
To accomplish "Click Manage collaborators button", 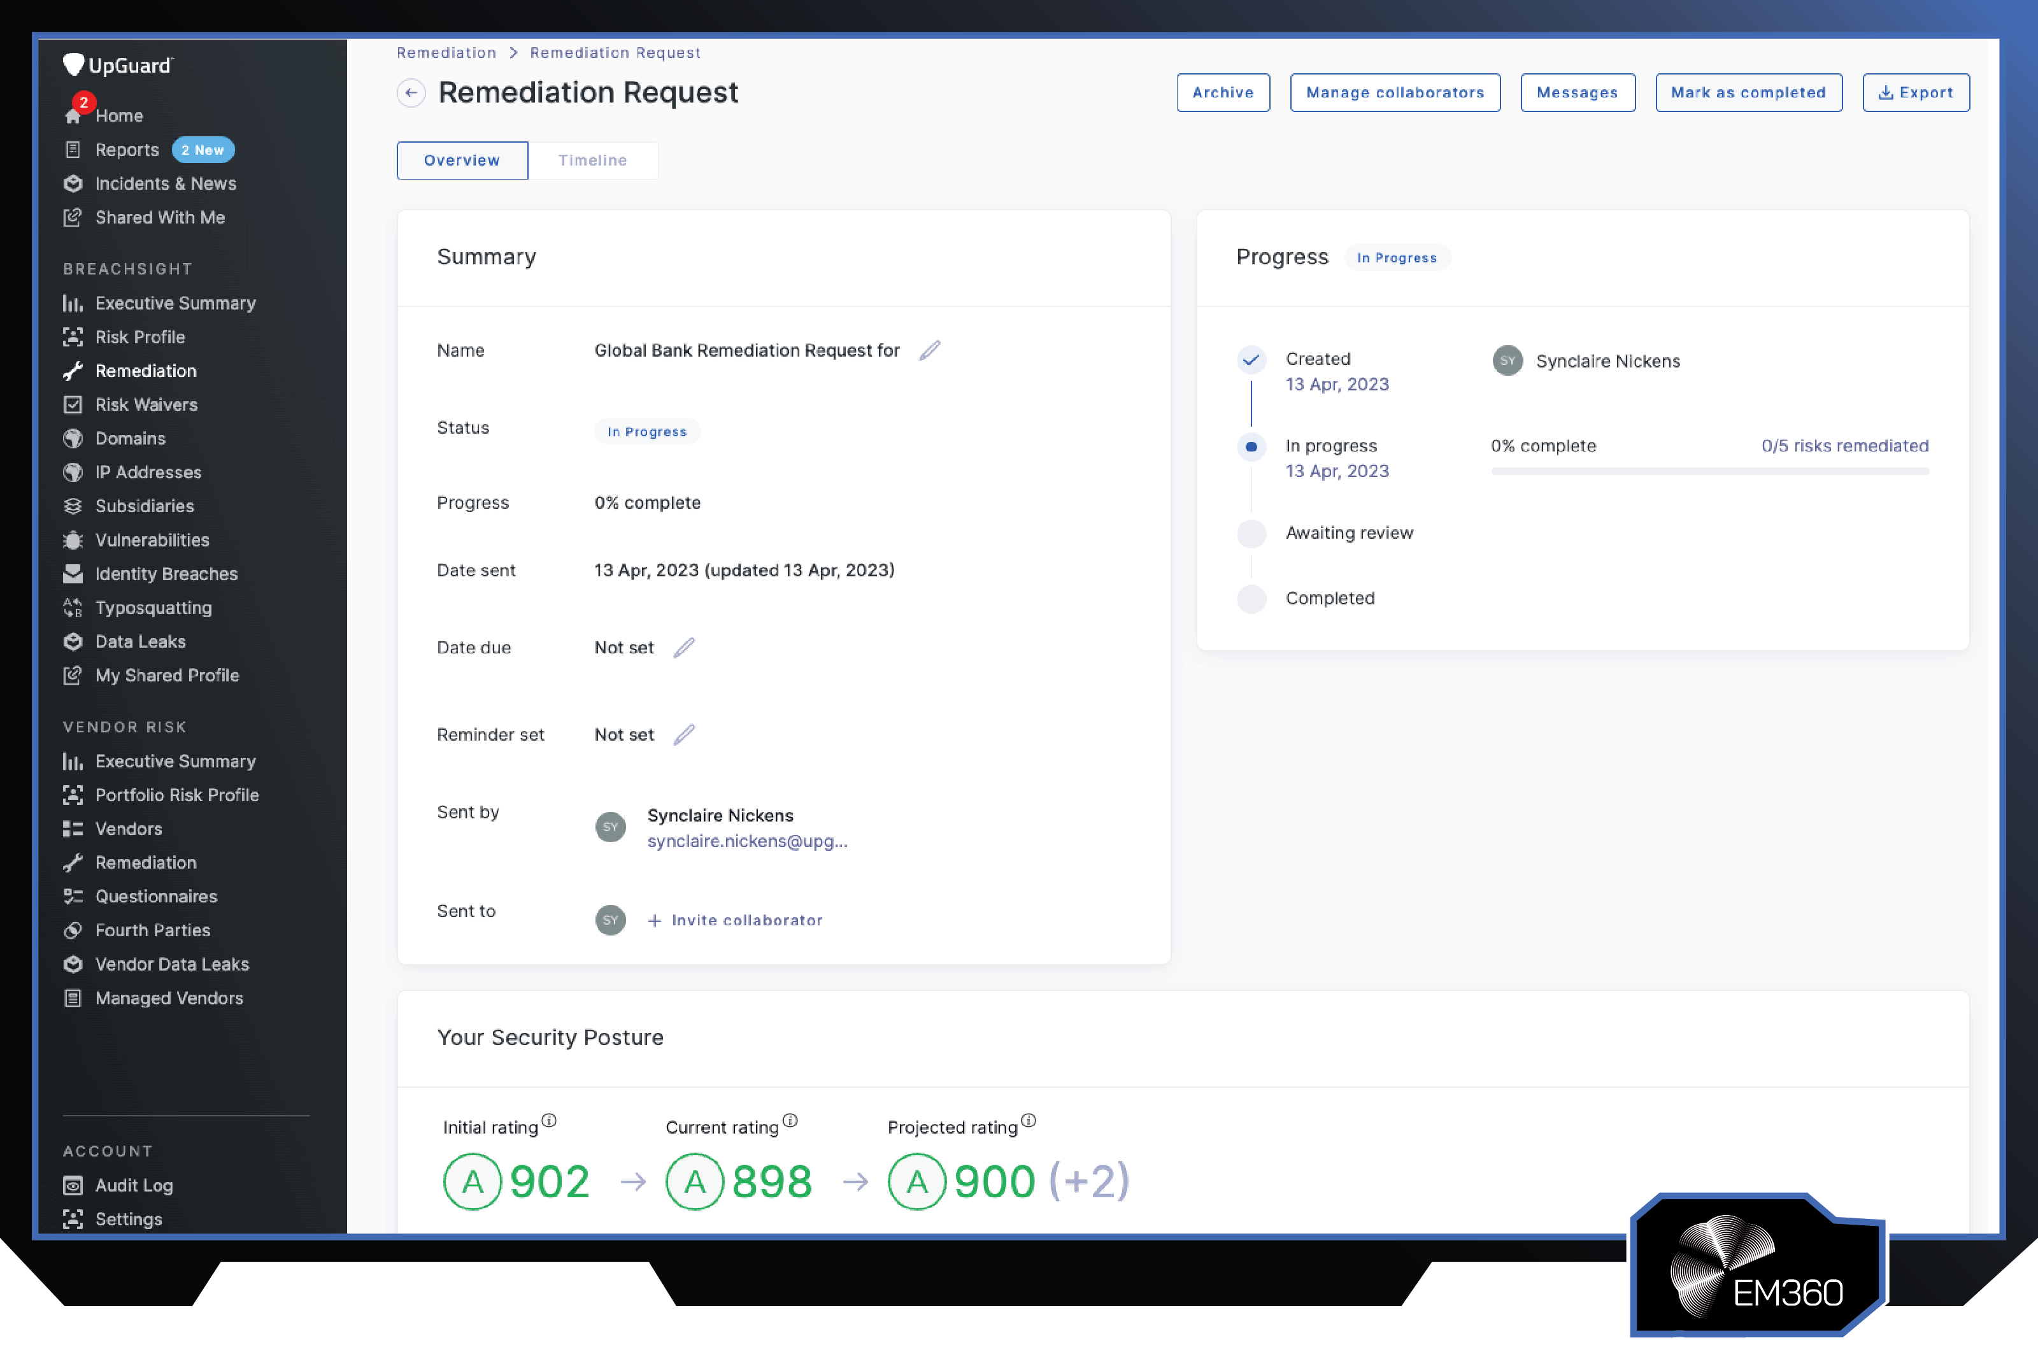I will click(x=1395, y=93).
